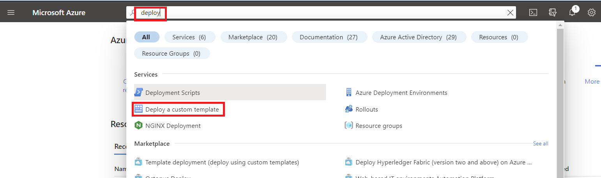Open Azure Deployment Environments

[401, 92]
